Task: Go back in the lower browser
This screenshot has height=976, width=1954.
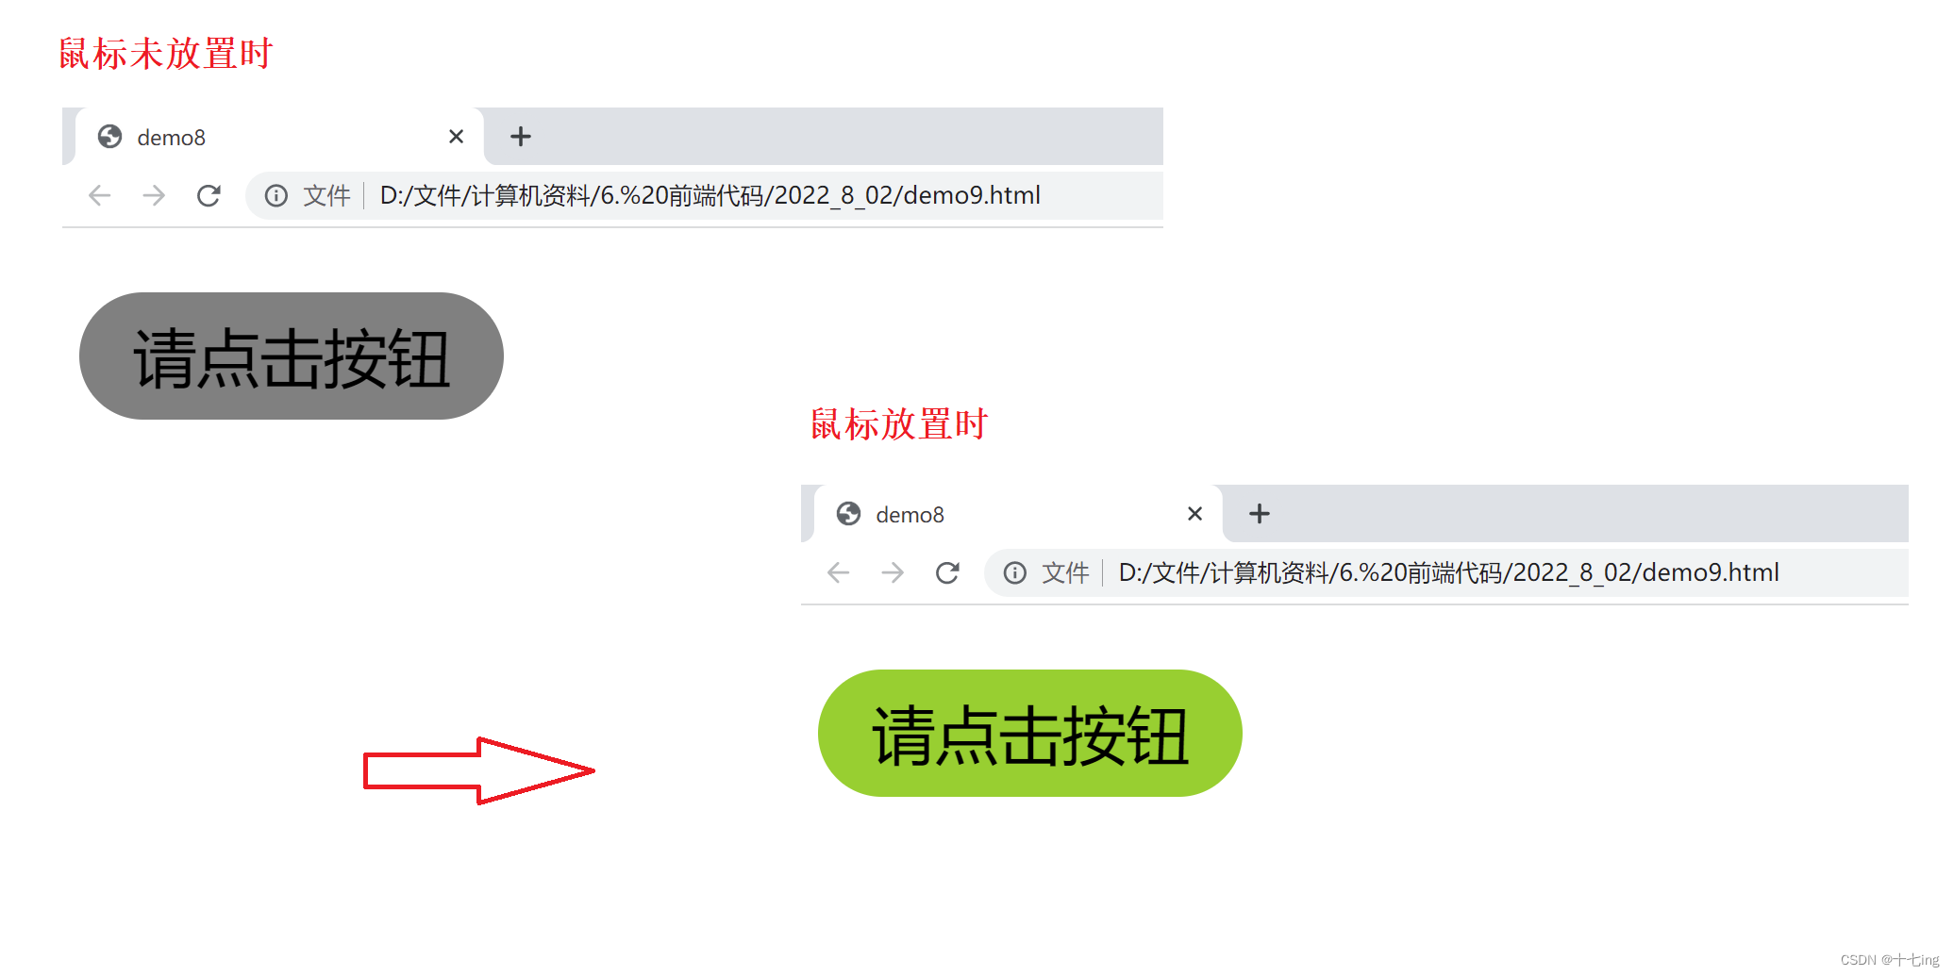Action: point(838,572)
